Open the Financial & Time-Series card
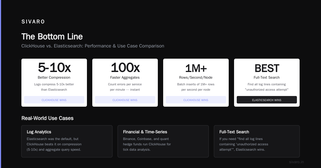 163,141
